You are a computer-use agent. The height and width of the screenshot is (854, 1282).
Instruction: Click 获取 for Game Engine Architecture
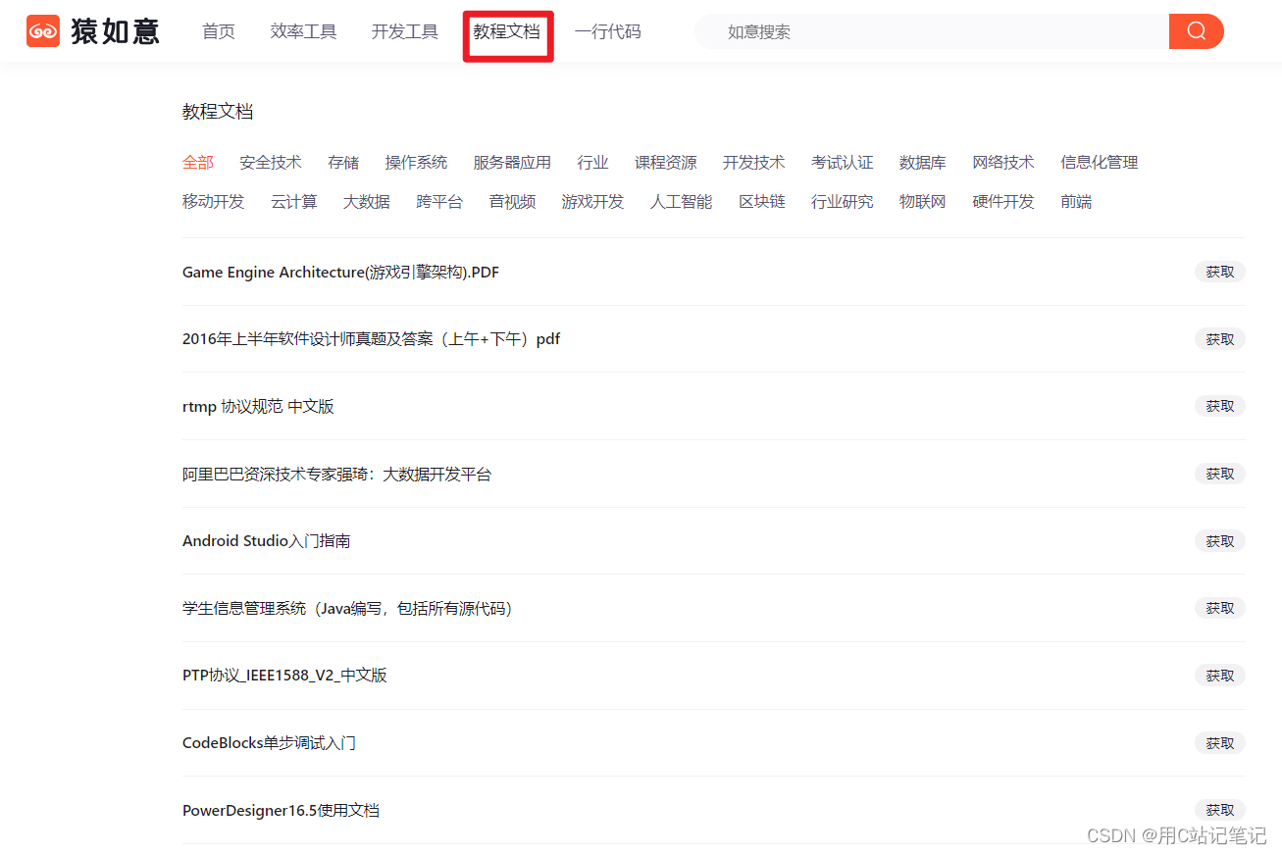point(1220,272)
